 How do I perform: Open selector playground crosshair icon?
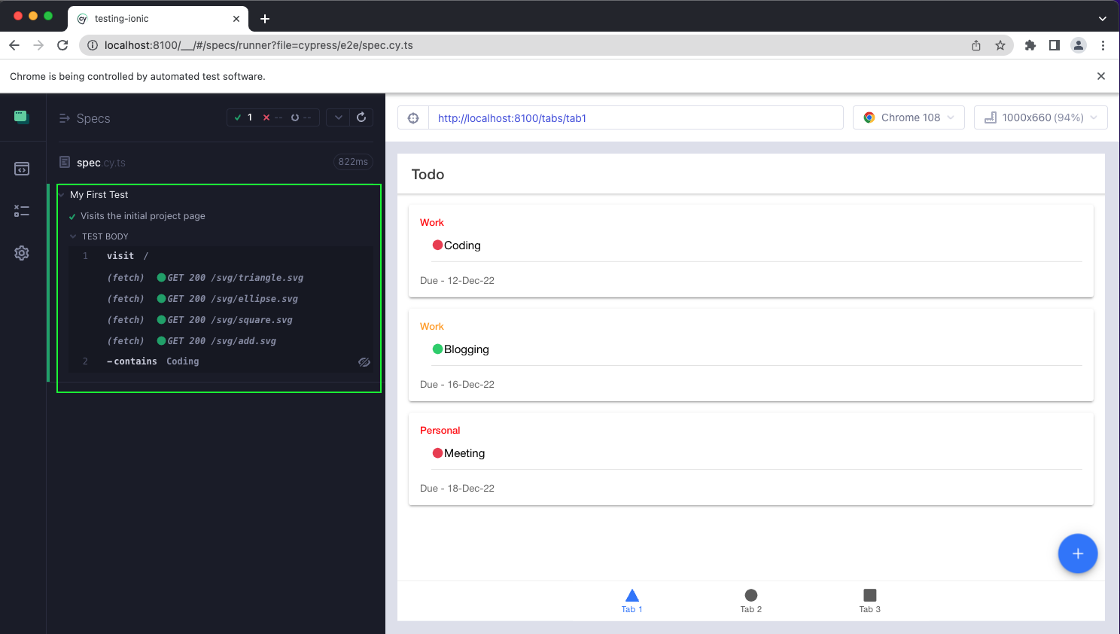[413, 117]
